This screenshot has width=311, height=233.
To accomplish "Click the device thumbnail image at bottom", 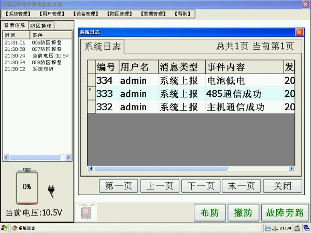I will pyautogui.click(x=85, y=212).
